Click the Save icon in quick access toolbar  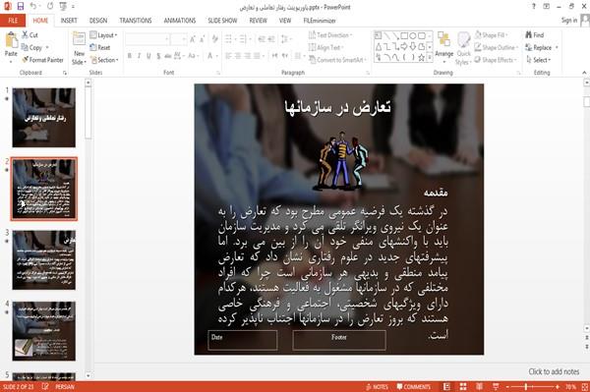(21, 7)
